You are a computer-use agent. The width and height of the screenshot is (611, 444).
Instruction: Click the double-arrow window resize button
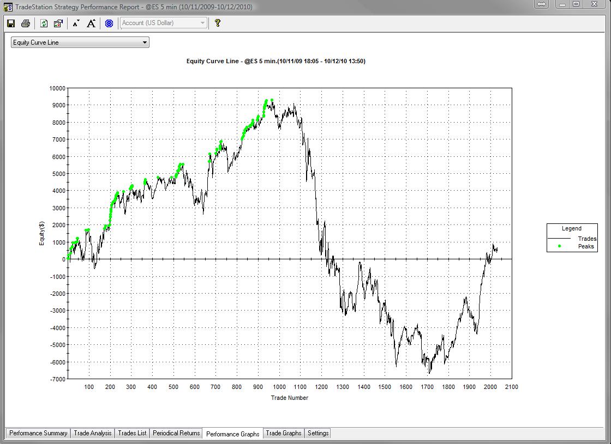[x=541, y=4]
